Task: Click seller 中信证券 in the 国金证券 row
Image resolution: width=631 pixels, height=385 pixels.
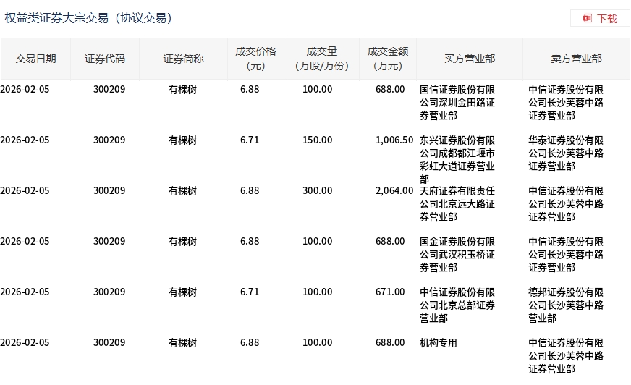Action: [566, 255]
